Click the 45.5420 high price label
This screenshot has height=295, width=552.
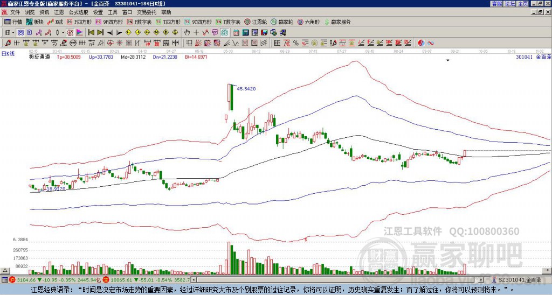coord(246,89)
